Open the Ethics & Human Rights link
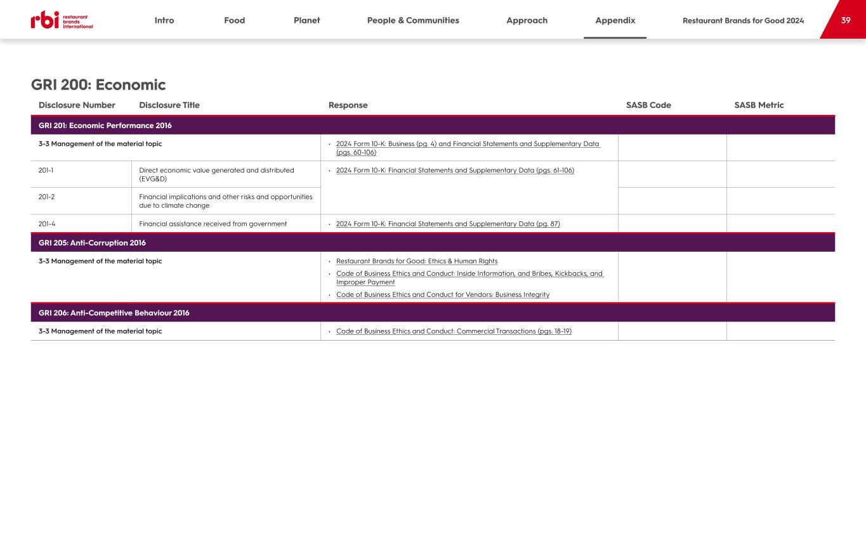 click(x=417, y=261)
